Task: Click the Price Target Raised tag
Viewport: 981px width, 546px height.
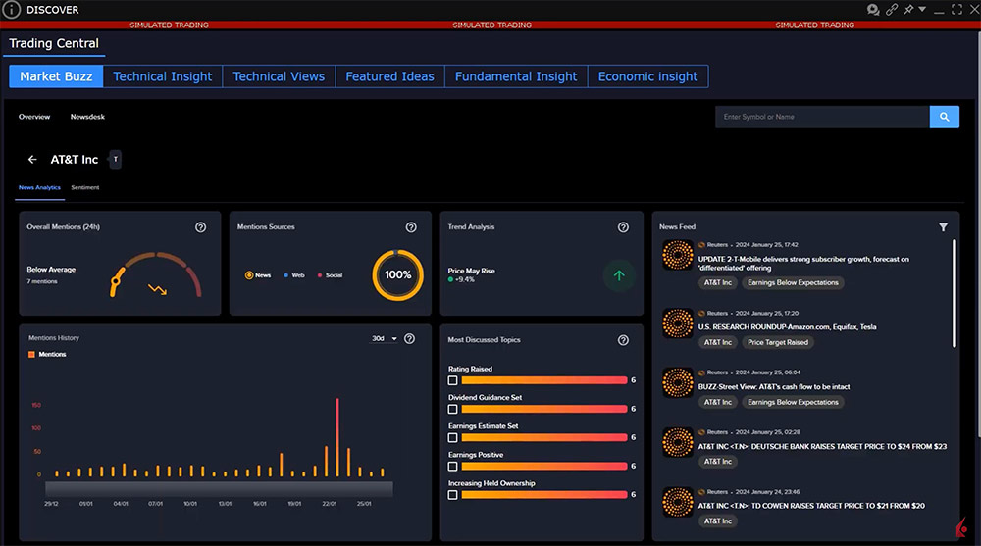Action: point(777,342)
